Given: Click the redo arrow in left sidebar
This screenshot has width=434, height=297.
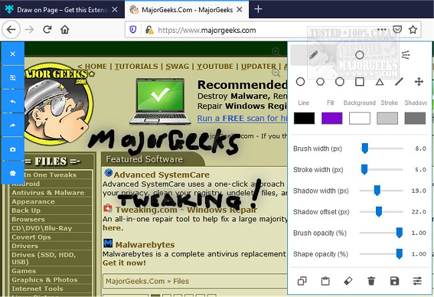Looking at the screenshot, I should [x=13, y=125].
